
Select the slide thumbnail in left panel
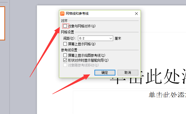click(2, 23)
